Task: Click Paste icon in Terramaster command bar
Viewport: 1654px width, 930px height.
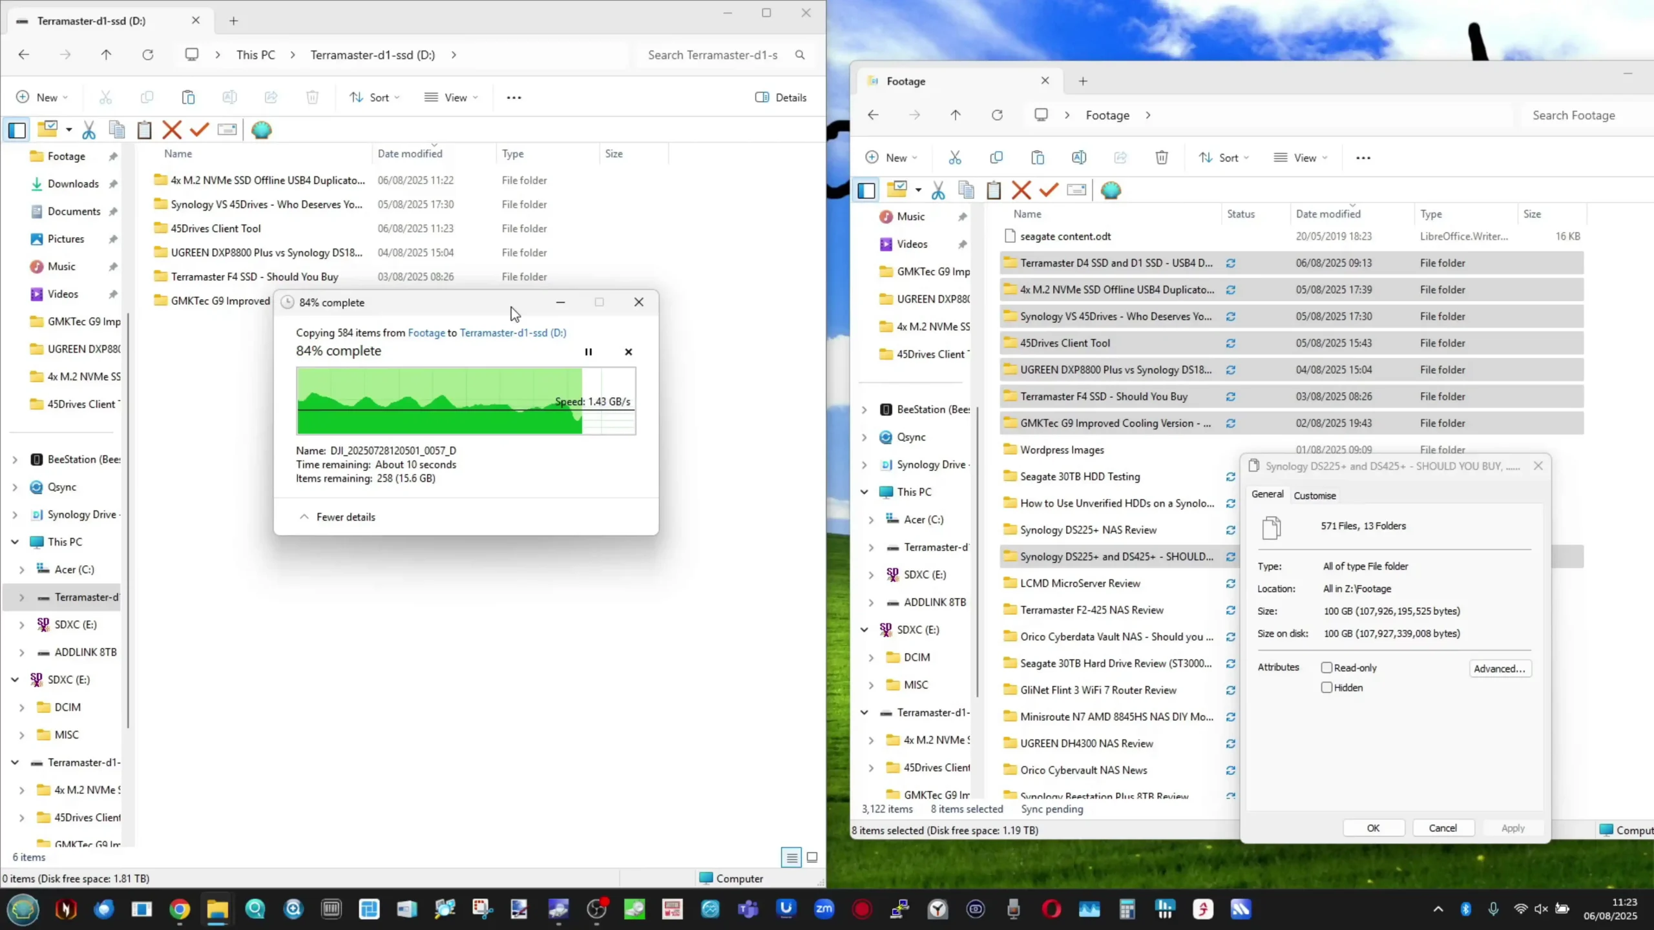Action: click(x=188, y=98)
